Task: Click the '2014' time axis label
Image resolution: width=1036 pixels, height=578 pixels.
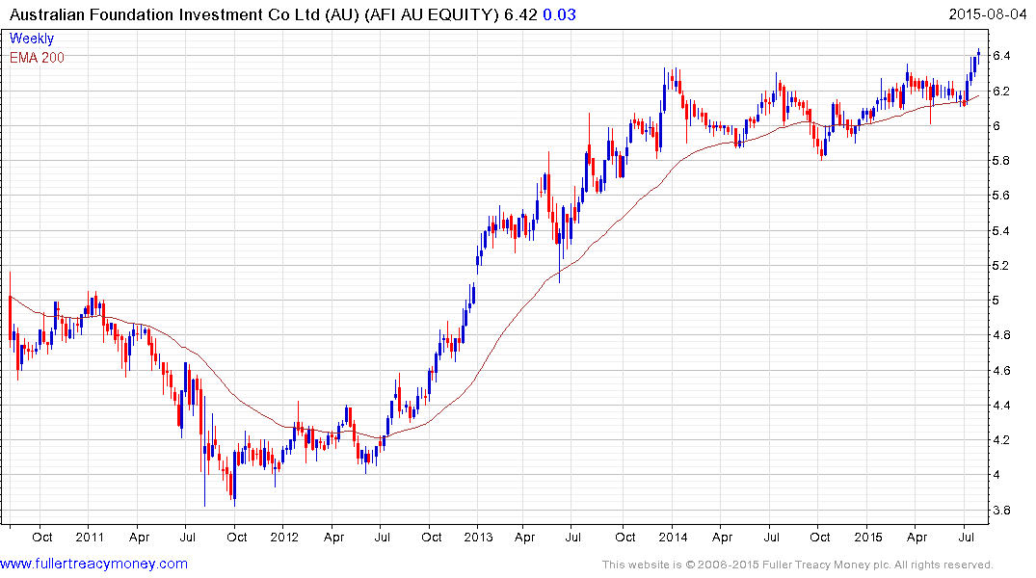Action: 673,537
